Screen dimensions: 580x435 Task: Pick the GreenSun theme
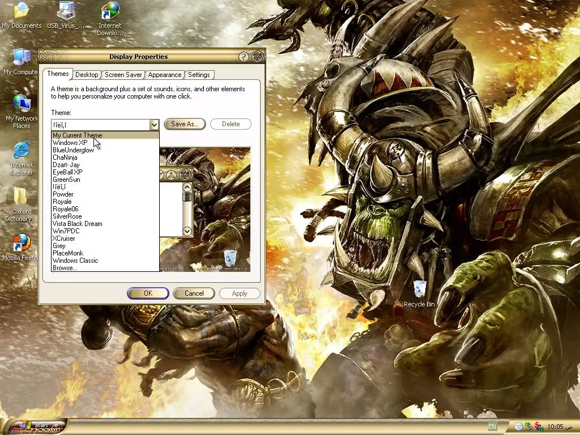click(105, 180)
